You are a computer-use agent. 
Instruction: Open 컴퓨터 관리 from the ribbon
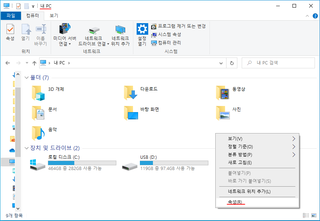pos(166,43)
